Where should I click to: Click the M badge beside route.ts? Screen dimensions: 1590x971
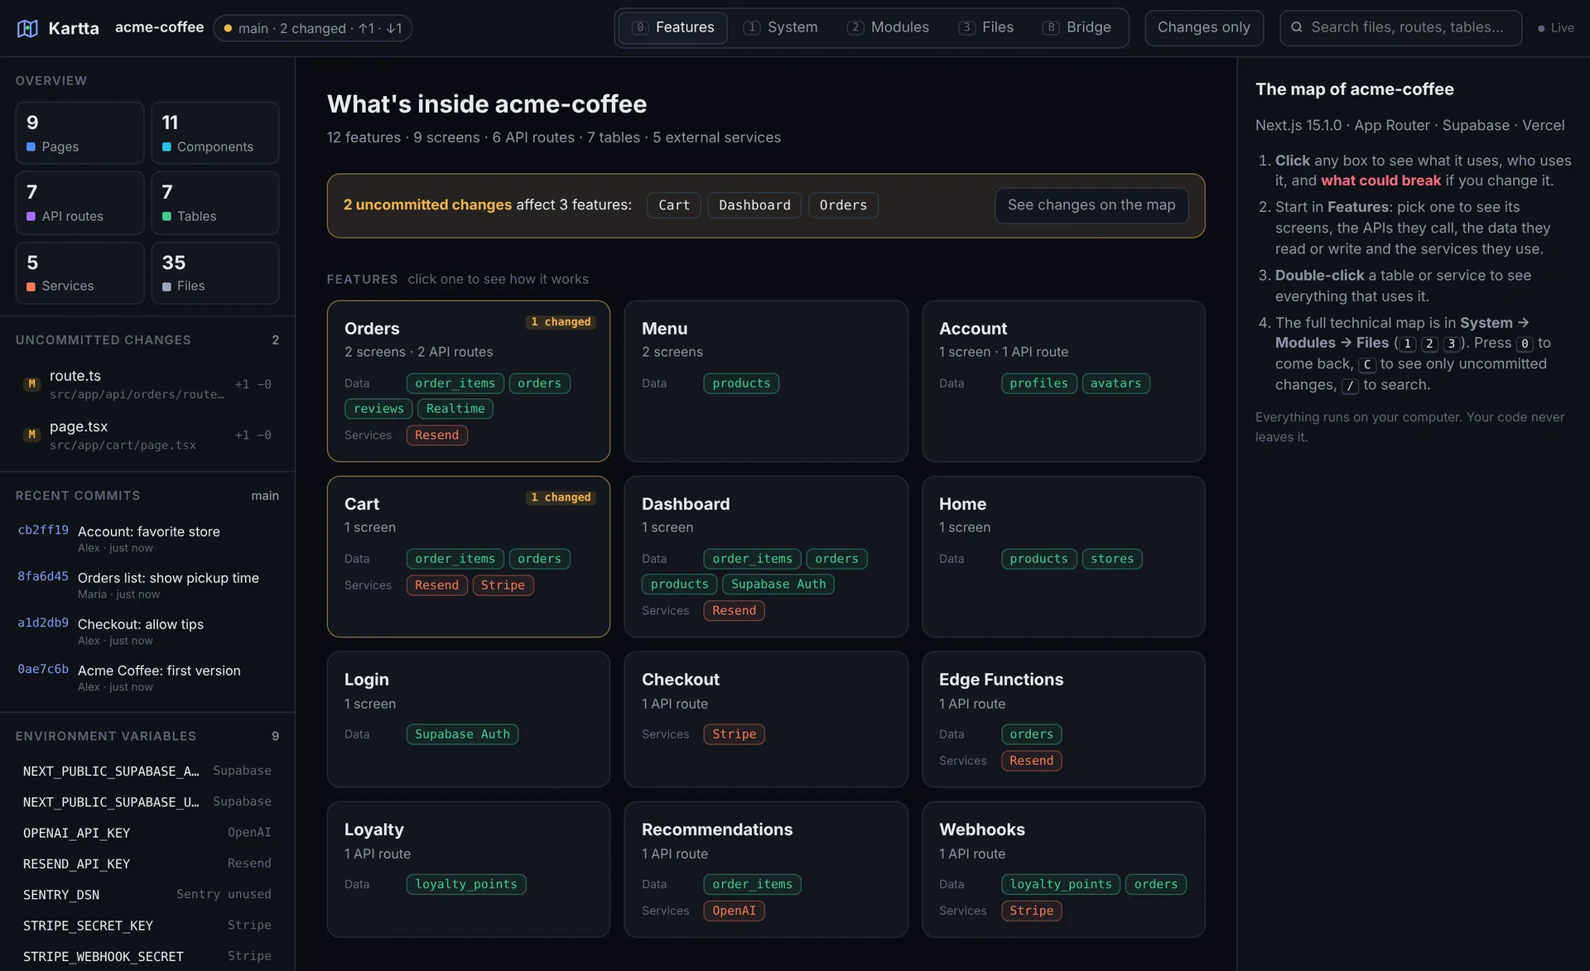tap(31, 384)
